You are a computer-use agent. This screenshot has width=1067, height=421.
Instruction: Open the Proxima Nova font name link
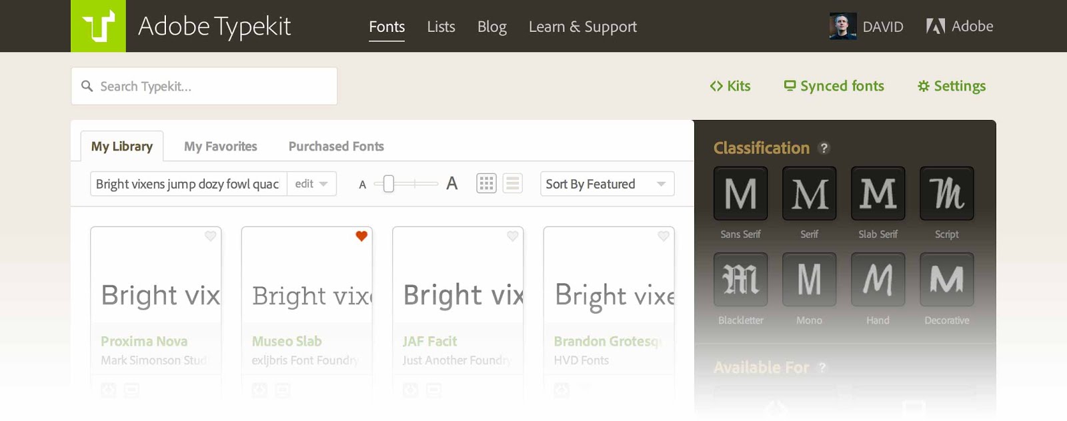point(144,341)
